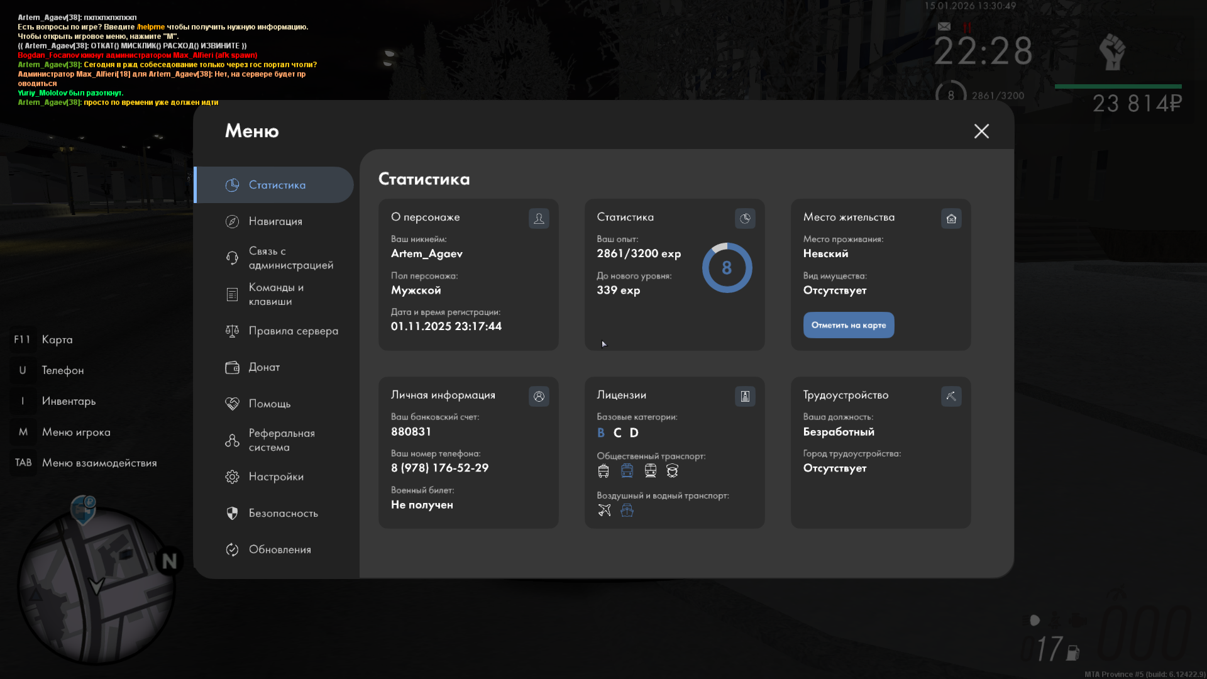Select the Безопасность menu item

283,513
